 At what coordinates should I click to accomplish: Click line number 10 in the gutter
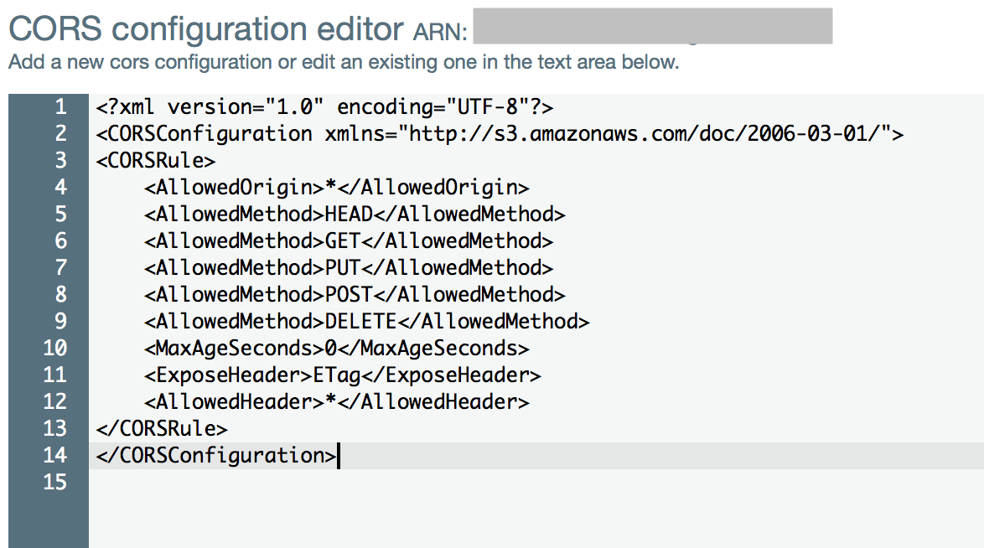point(55,348)
